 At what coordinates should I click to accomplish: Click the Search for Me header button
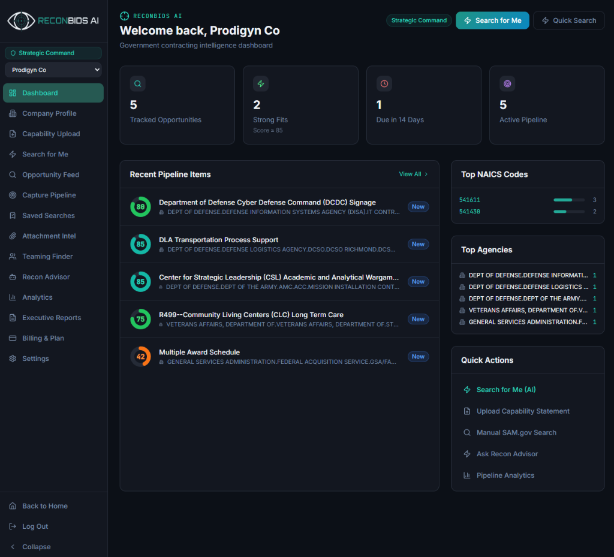[x=493, y=20]
